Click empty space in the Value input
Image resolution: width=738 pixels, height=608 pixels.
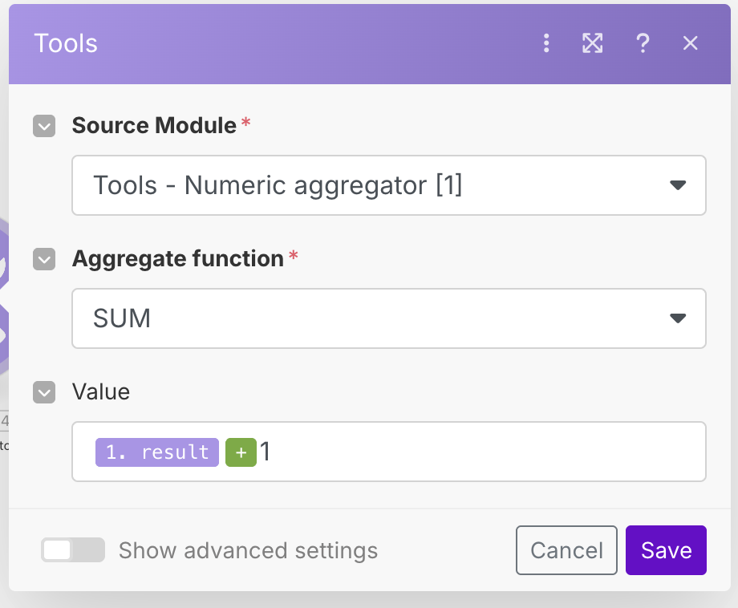(481, 452)
